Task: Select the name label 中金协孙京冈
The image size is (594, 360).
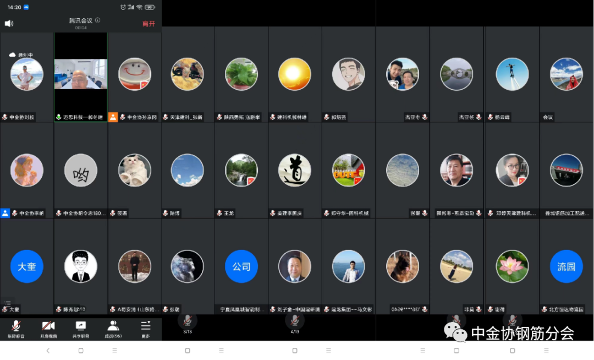Action: (142, 117)
